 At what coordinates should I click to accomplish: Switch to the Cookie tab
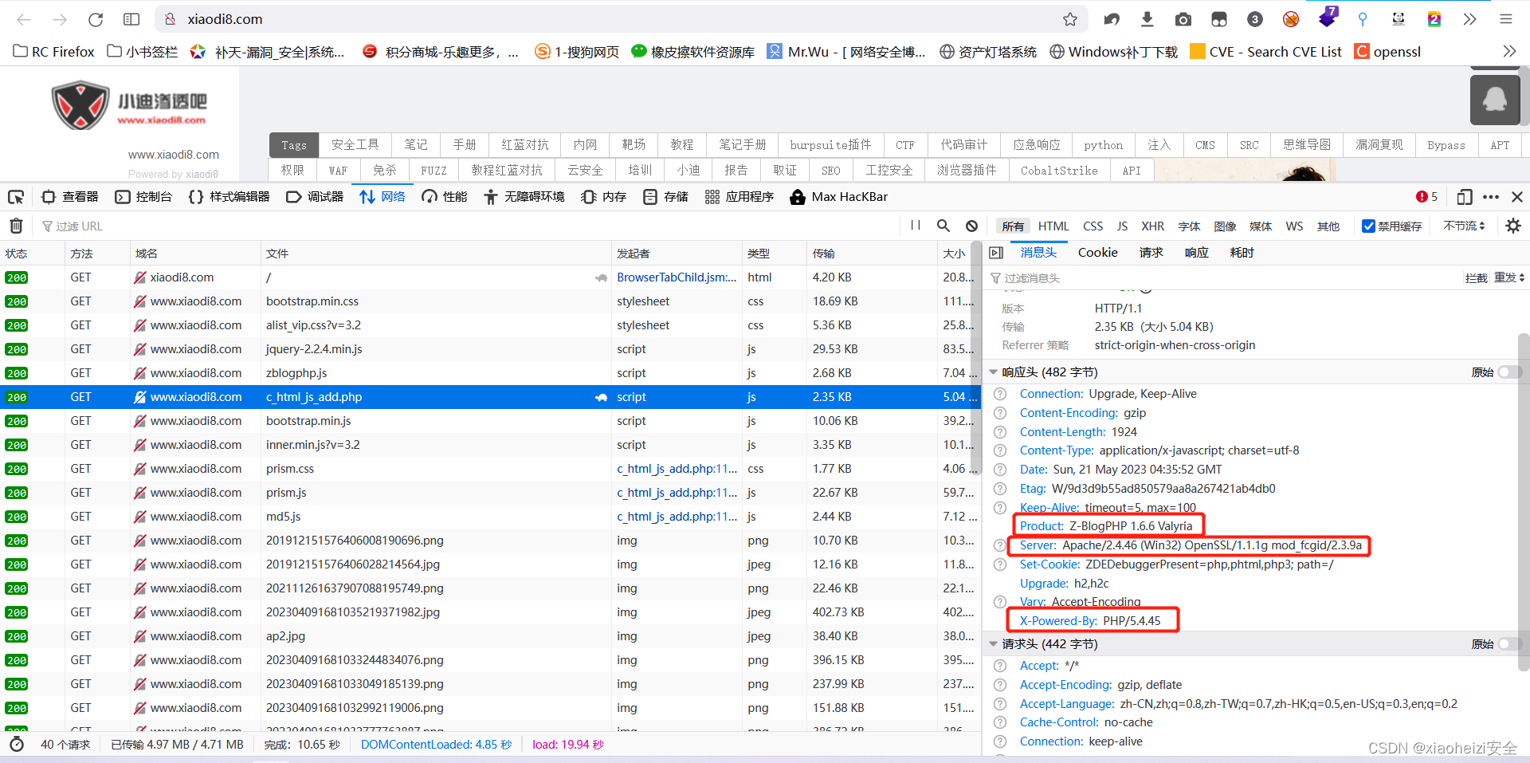1097,252
